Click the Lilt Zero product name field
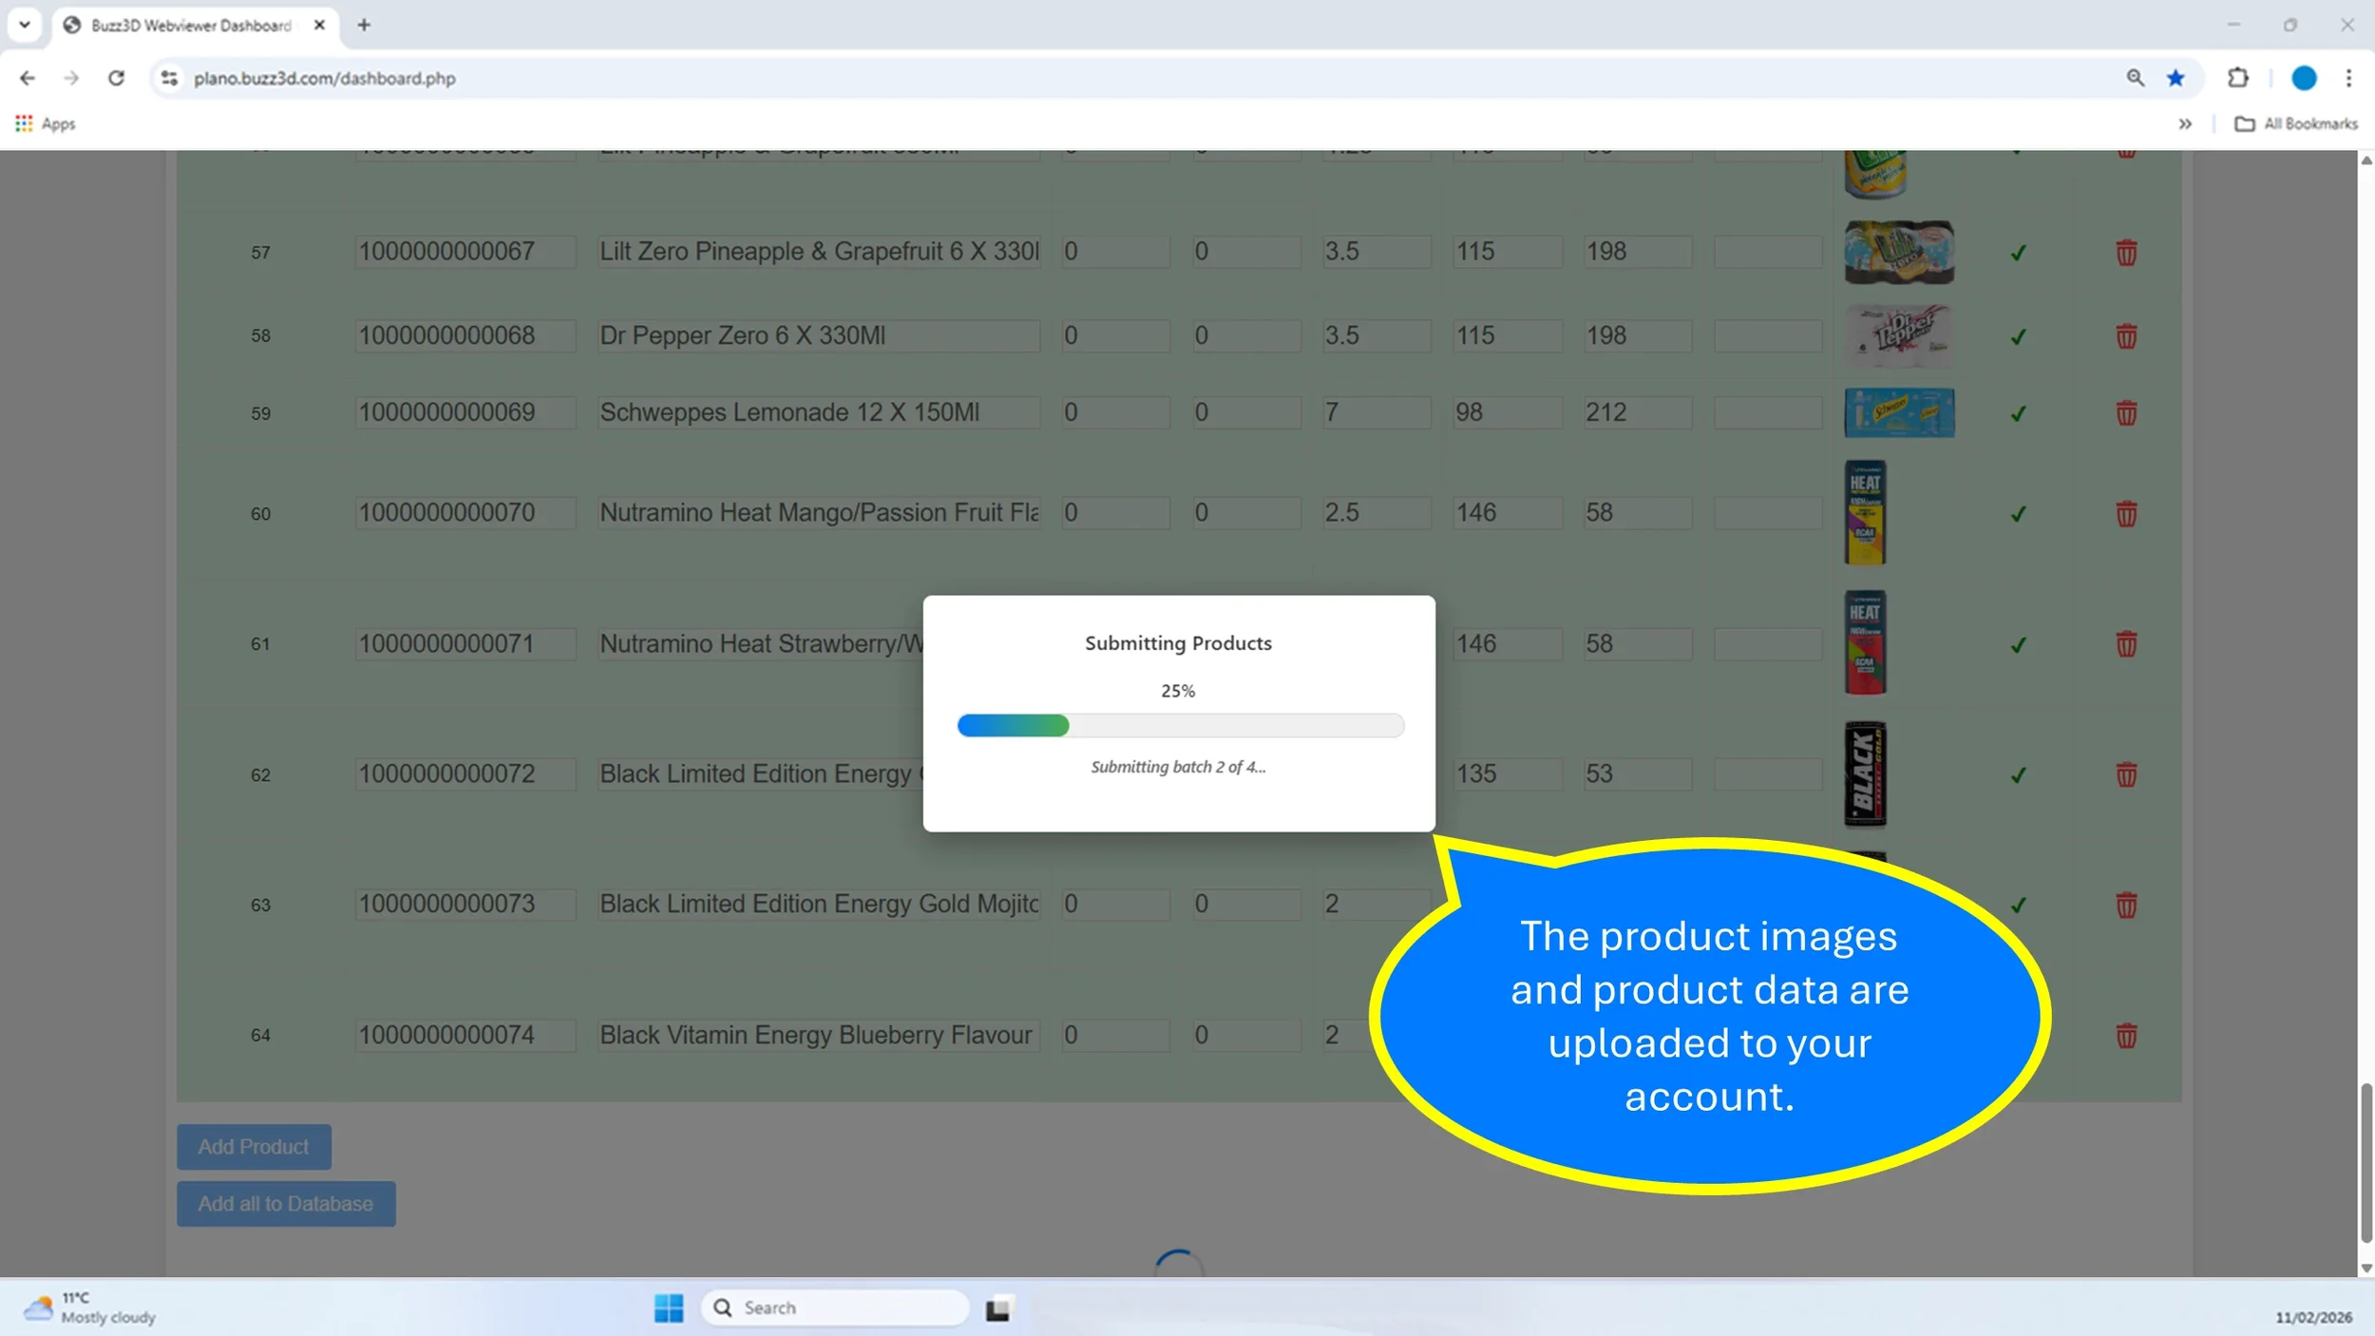The height and width of the screenshot is (1336, 2375). [818, 252]
